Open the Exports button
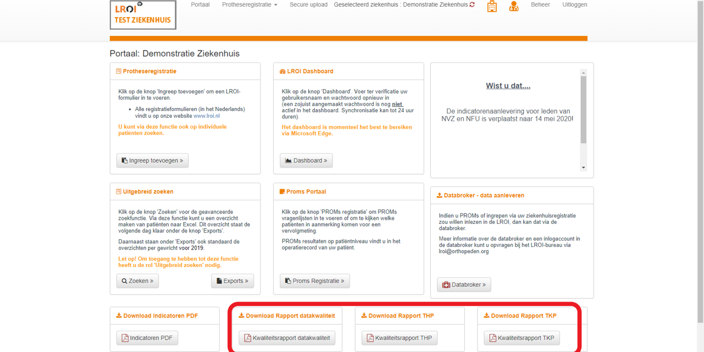The height and width of the screenshot is (352, 704). pos(232,281)
